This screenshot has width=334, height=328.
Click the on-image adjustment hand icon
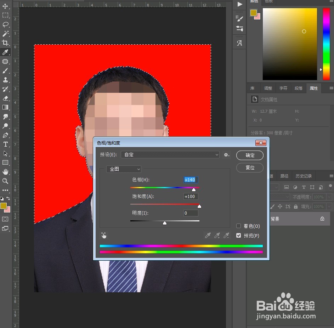(x=104, y=235)
